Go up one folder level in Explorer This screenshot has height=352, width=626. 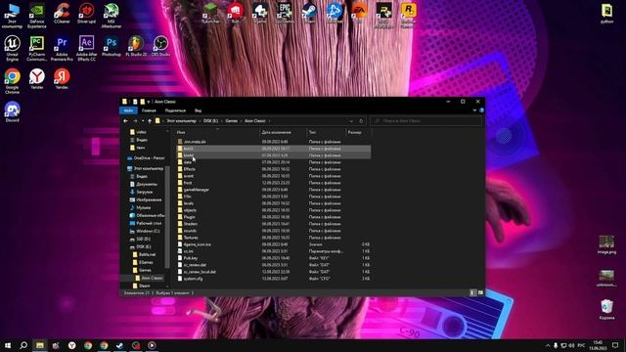150,121
